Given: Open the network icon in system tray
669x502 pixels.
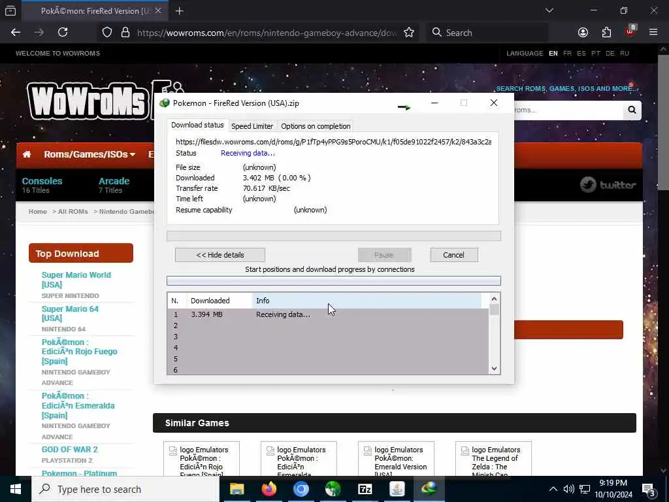Looking at the screenshot, I should pos(585,489).
